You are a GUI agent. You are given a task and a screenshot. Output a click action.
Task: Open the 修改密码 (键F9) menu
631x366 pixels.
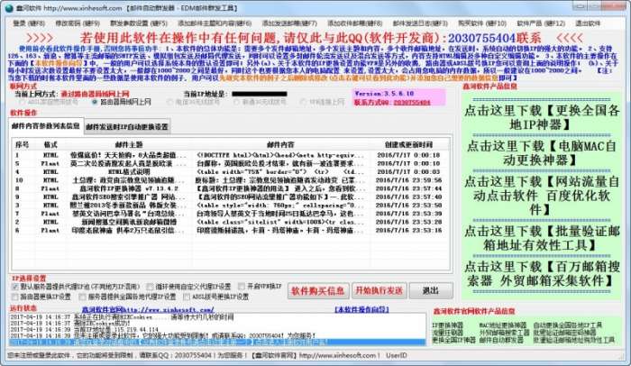[x=78, y=23]
